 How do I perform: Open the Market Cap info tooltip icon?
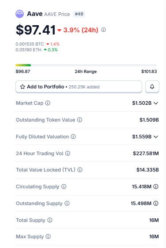pyautogui.click(x=48, y=103)
